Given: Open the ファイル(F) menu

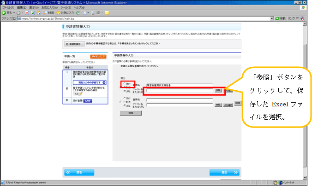Looking at the screenshot, I should coord(8,8).
